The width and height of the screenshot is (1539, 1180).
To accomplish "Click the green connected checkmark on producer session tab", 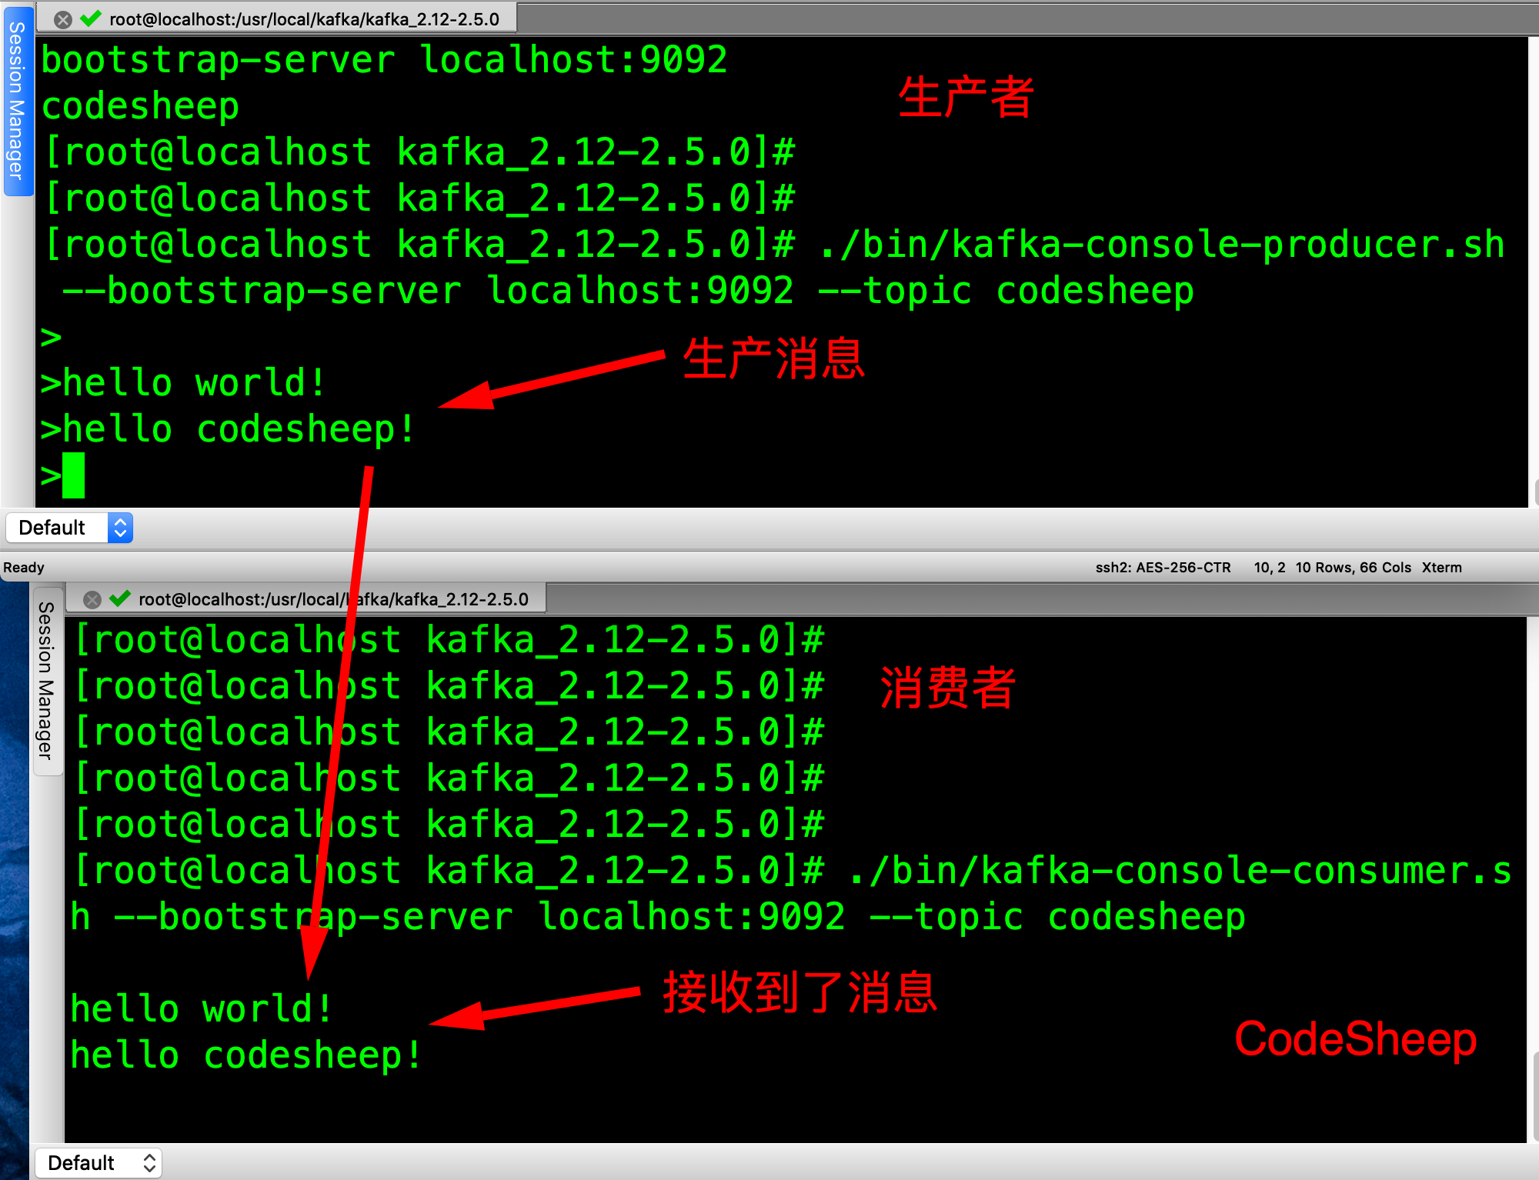I will coord(90,19).
